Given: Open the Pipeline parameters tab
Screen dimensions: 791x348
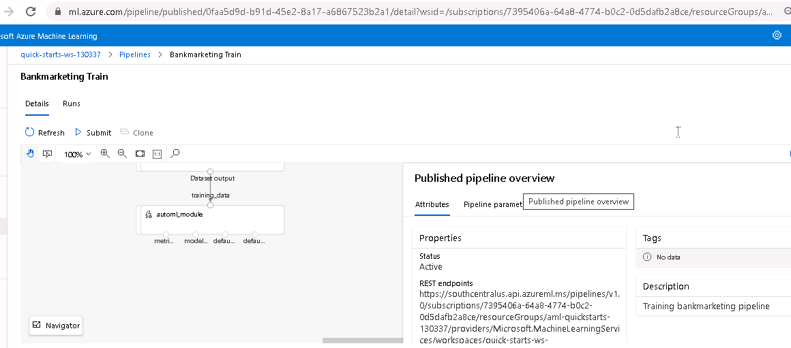Looking at the screenshot, I should (492, 204).
